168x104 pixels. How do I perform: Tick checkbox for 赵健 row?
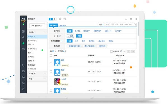click(51, 71)
